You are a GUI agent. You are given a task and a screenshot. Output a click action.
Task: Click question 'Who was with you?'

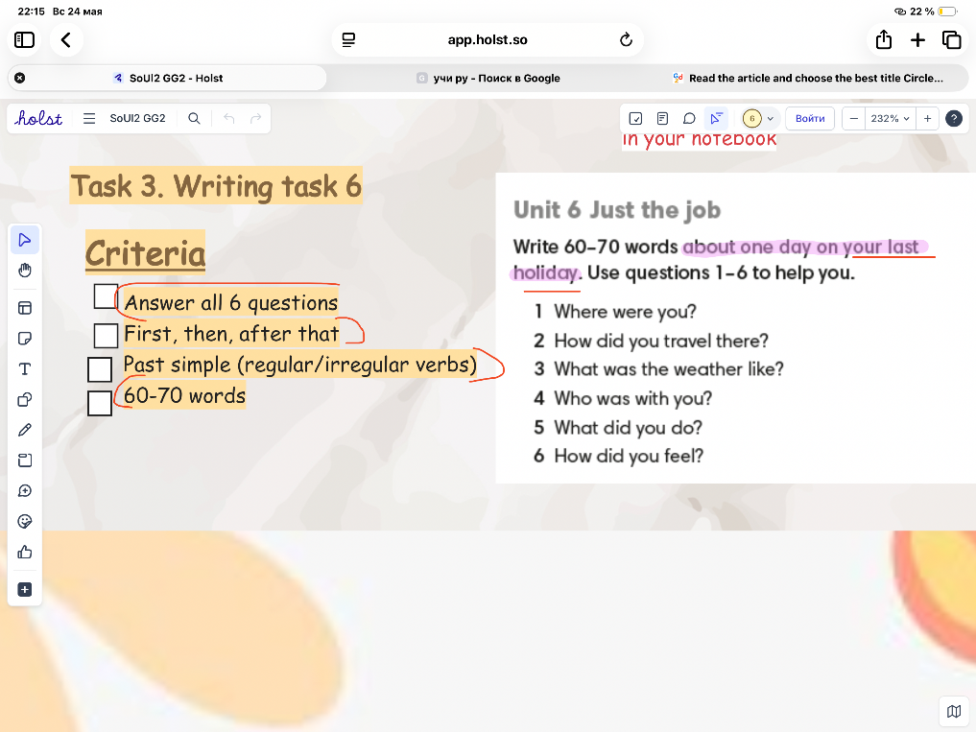[x=633, y=398]
